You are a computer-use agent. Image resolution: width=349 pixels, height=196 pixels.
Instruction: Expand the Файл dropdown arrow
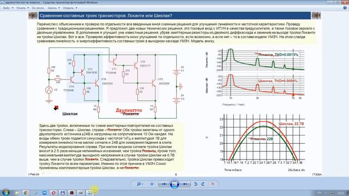click(13, 8)
